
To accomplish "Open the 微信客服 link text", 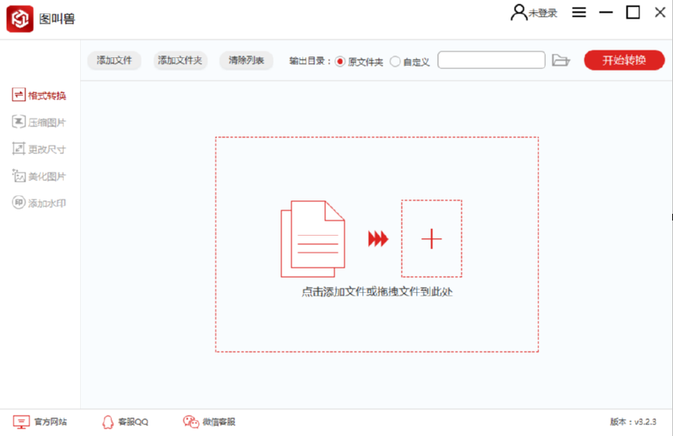I will point(219,422).
